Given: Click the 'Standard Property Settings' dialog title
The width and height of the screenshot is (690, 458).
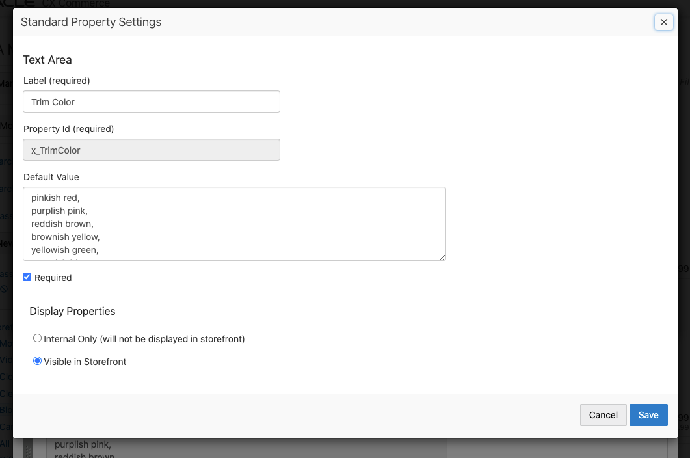Looking at the screenshot, I should tap(91, 22).
